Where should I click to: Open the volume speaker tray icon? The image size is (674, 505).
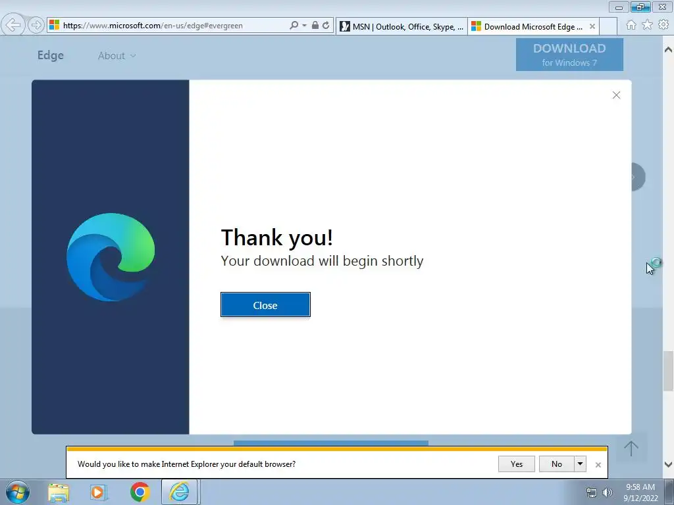607,493
